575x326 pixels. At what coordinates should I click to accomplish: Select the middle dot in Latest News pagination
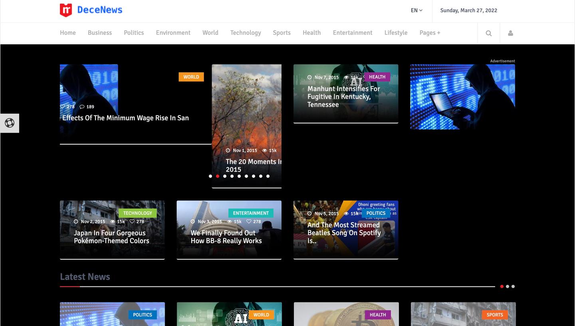(x=508, y=286)
